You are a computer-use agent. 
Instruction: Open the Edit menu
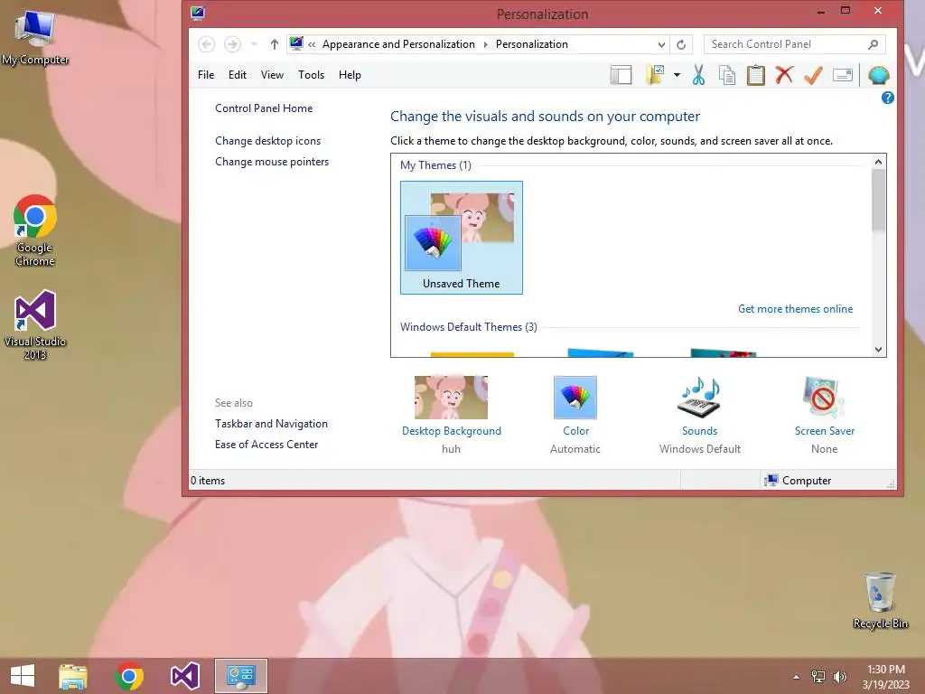pyautogui.click(x=238, y=75)
